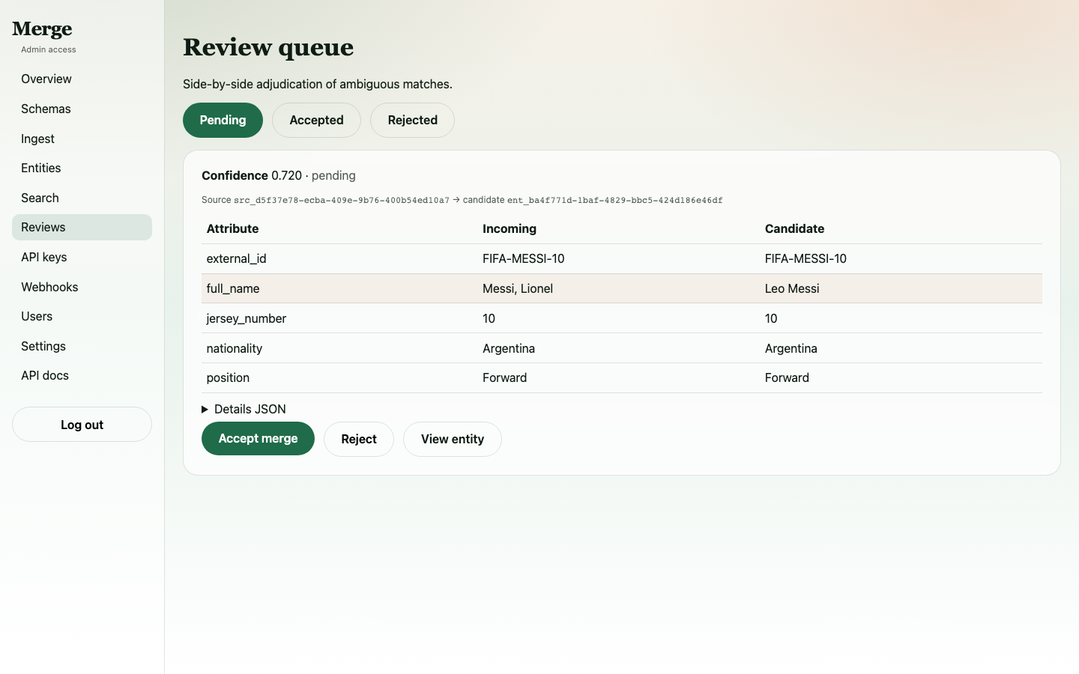Open API docs link
Screen dimensions: 1079x674
tap(82, 375)
